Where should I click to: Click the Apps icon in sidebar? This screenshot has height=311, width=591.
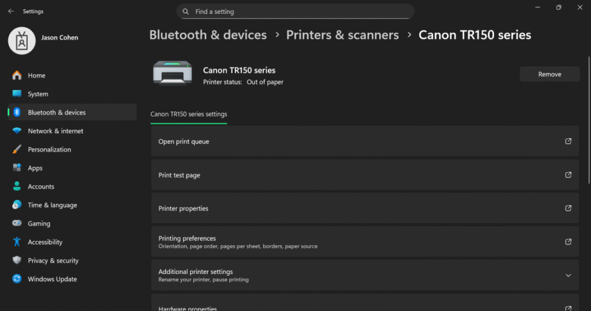click(17, 168)
